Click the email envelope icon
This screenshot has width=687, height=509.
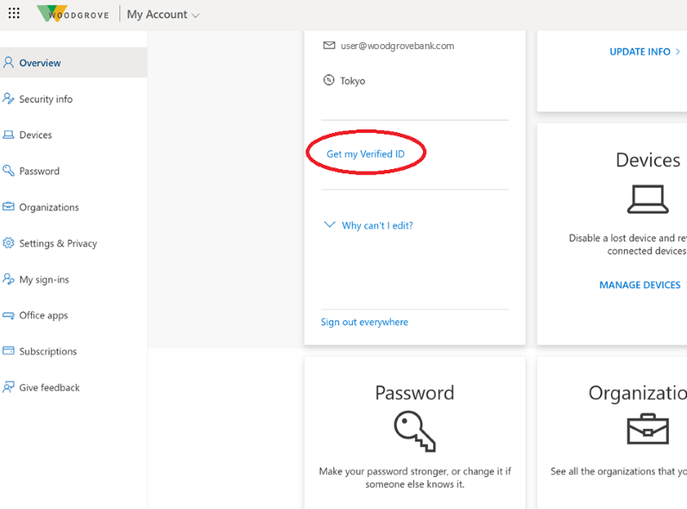329,45
